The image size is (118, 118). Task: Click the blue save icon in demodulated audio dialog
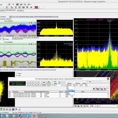click(x=105, y=89)
